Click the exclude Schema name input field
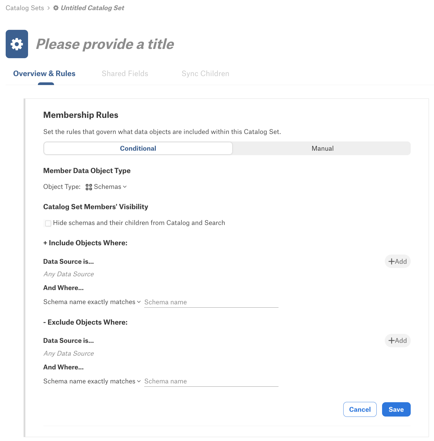434x441 pixels. (x=211, y=381)
